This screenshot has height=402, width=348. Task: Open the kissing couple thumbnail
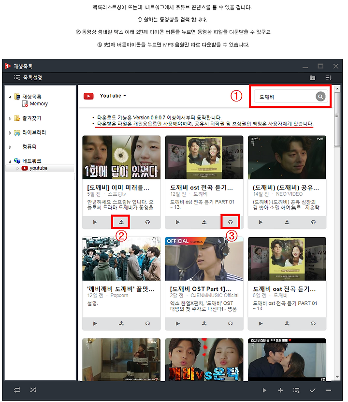[287, 359]
